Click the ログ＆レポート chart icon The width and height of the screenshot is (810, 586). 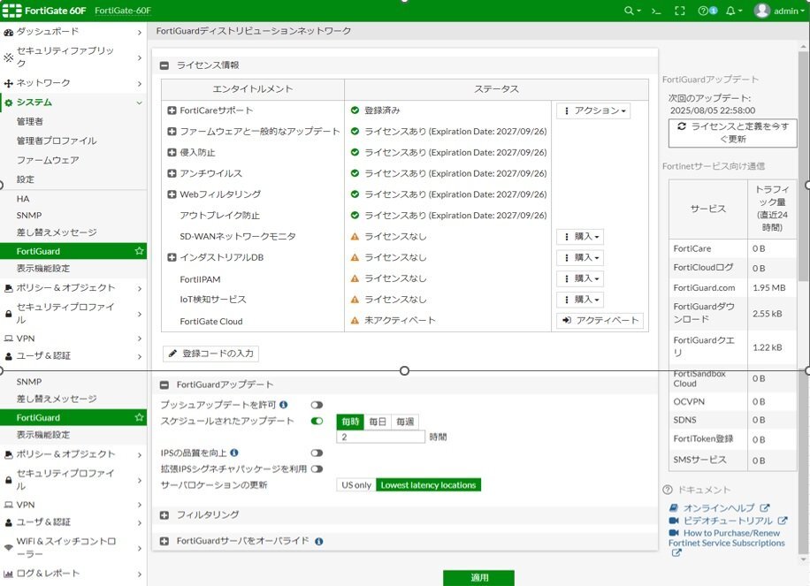pos(8,574)
